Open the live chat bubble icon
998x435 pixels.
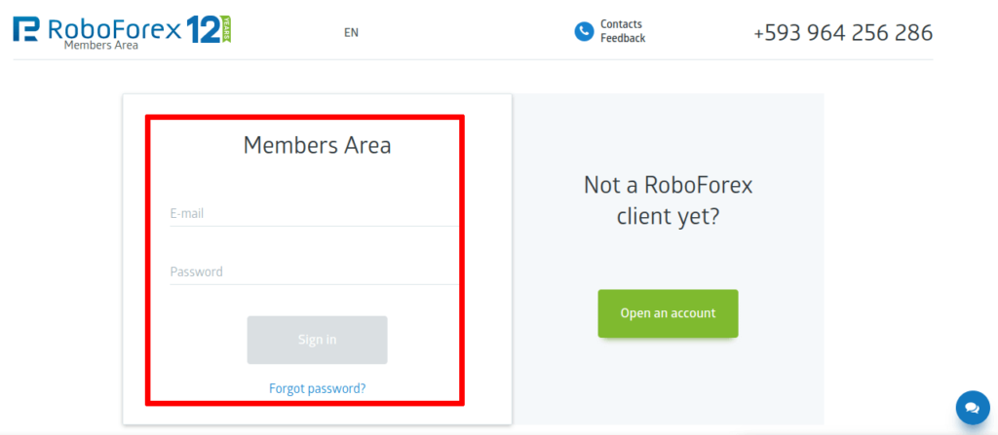(x=972, y=407)
